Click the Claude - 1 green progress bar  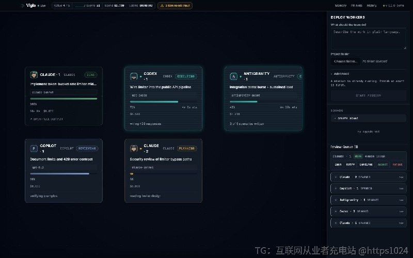63,99
